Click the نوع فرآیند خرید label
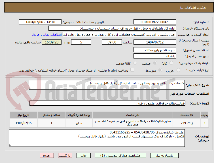Viewport: 214px width, 163px height. coord(198,70)
